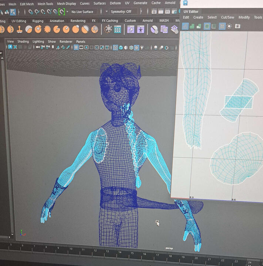Toggle the film gate viewport icon
The height and width of the screenshot is (266, 263).
click(x=81, y=47)
